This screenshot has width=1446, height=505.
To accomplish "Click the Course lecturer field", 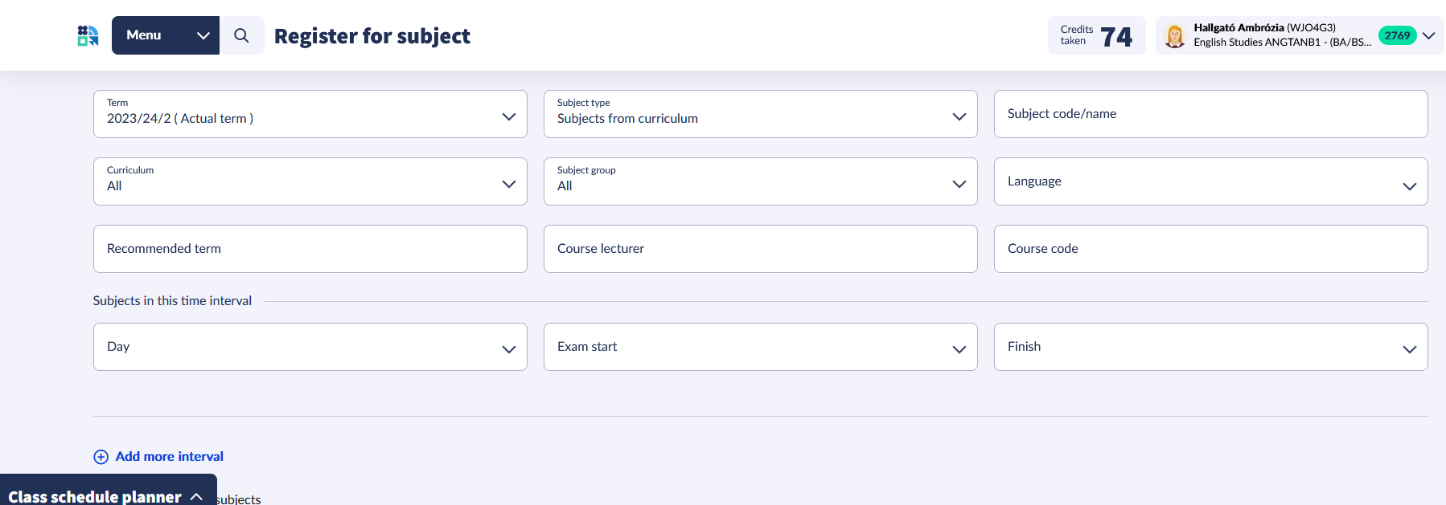I will pyautogui.click(x=760, y=249).
